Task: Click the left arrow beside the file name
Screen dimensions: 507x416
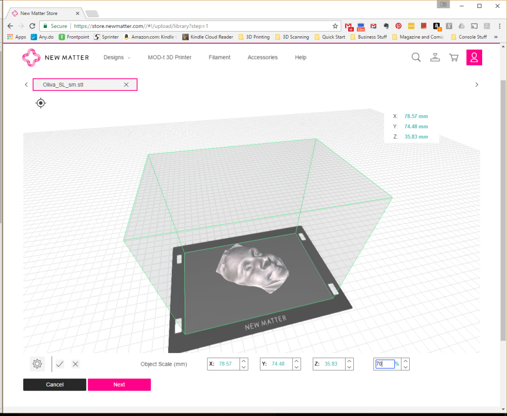Action: point(26,84)
